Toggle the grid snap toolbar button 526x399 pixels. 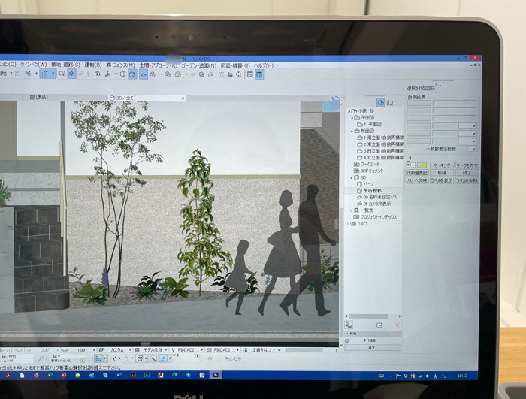tap(44, 73)
